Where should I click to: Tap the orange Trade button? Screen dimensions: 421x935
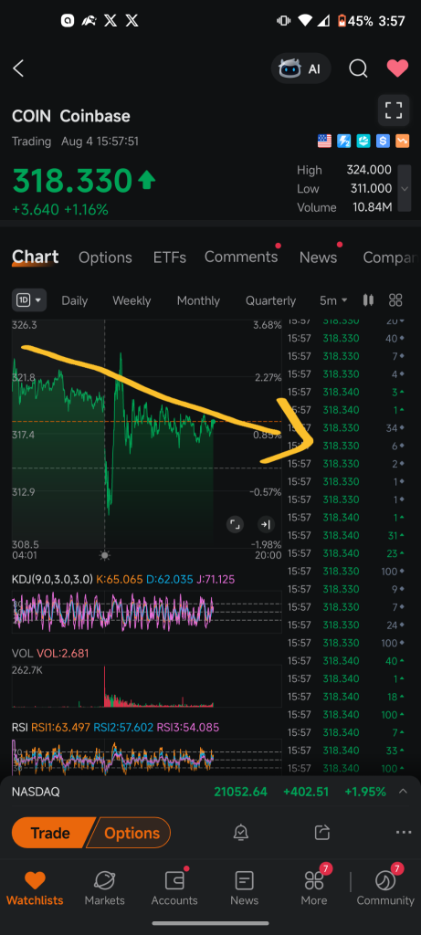tap(51, 833)
